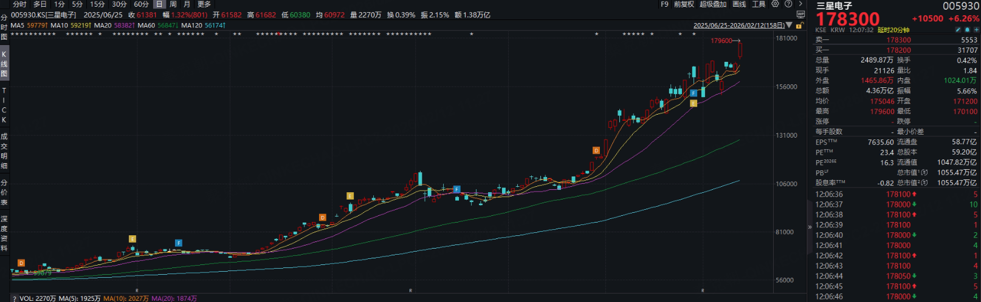This screenshot has height=302, width=981.
Task: Open the 成交明细 side tab
Action: pyautogui.click(x=4, y=150)
